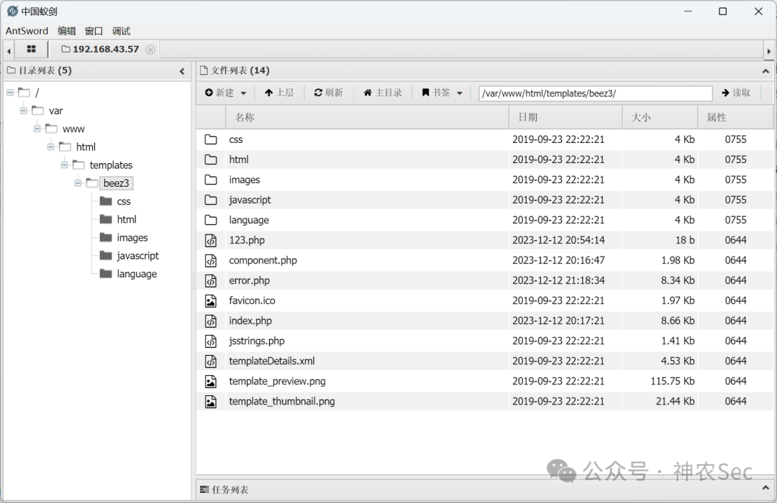
Task: Select the file name error.php
Action: pyautogui.click(x=249, y=280)
